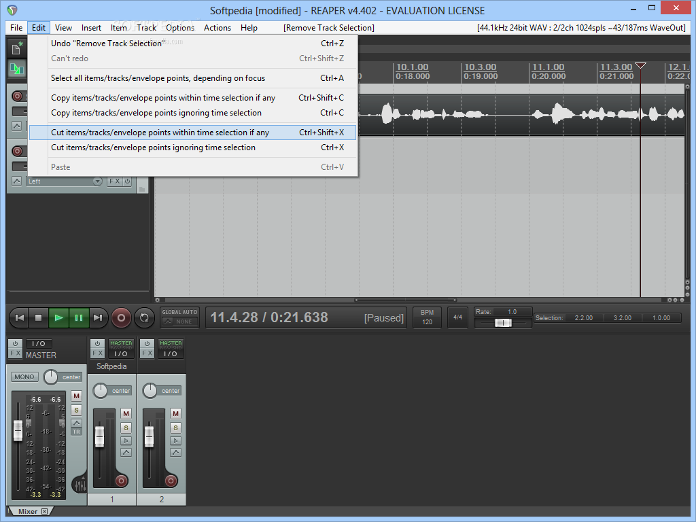Open envelope button on mixer track 2
This screenshot has width=696, height=522.
pos(176,452)
